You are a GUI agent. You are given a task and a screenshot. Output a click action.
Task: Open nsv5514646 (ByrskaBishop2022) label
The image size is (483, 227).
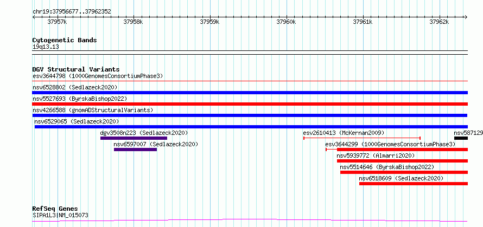pyautogui.click(x=387, y=167)
